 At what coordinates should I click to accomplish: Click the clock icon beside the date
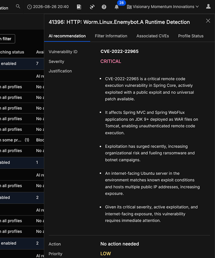[29, 7]
